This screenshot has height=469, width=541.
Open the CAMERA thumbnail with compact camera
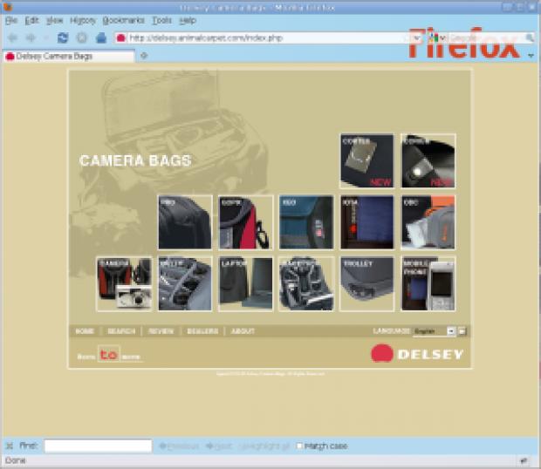coord(124,283)
